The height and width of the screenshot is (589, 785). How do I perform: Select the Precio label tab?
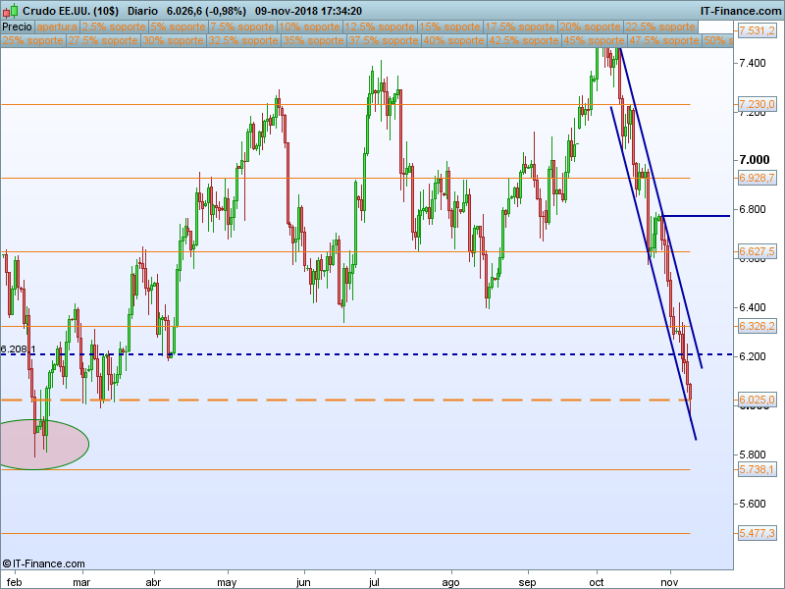(17, 27)
